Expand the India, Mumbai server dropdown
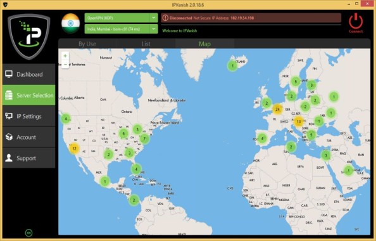The height and width of the screenshot is (241, 376). pyautogui.click(x=121, y=29)
